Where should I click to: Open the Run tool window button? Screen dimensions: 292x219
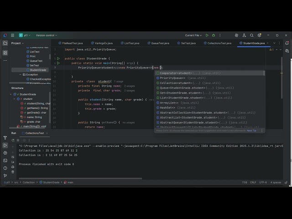click(x=5, y=145)
